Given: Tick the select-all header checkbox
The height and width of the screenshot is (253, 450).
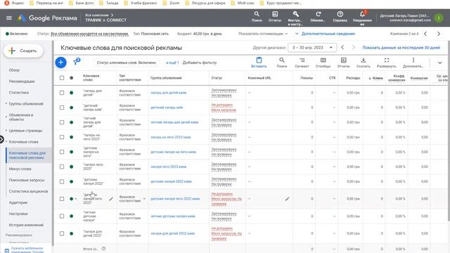Looking at the screenshot, I should click(x=62, y=78).
